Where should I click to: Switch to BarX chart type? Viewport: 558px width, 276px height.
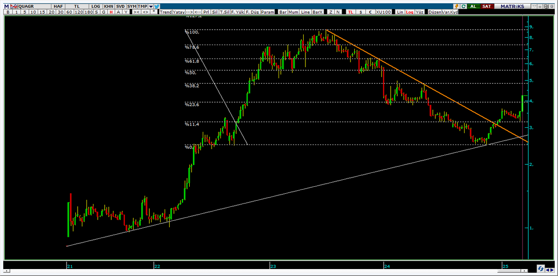(318, 12)
